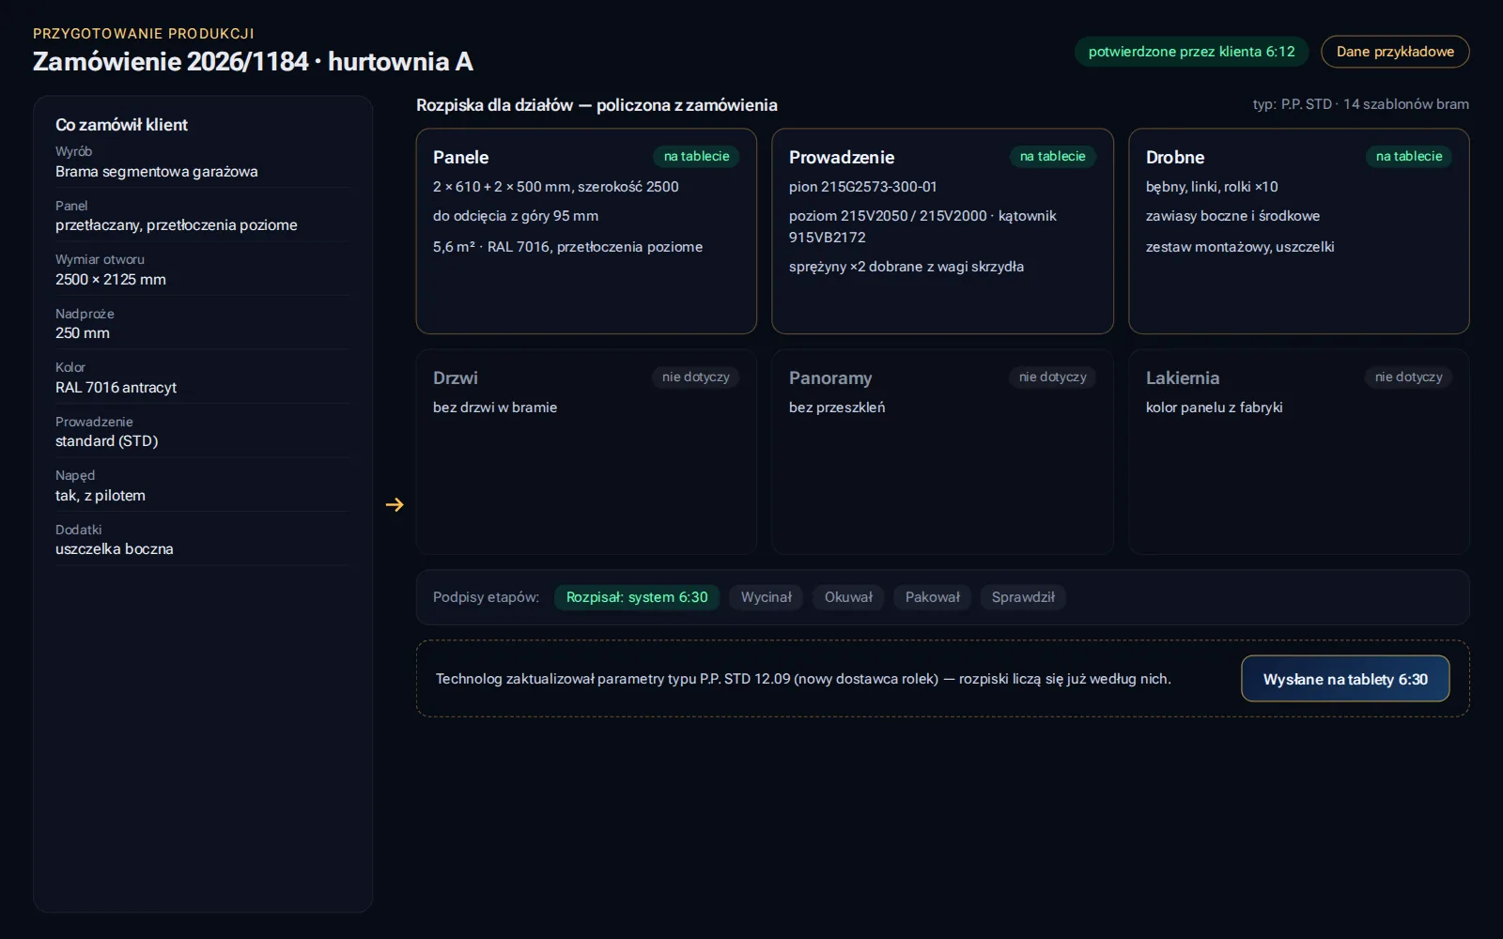
Task: Open the 'Lakiernia' department card heading
Action: click(1183, 378)
